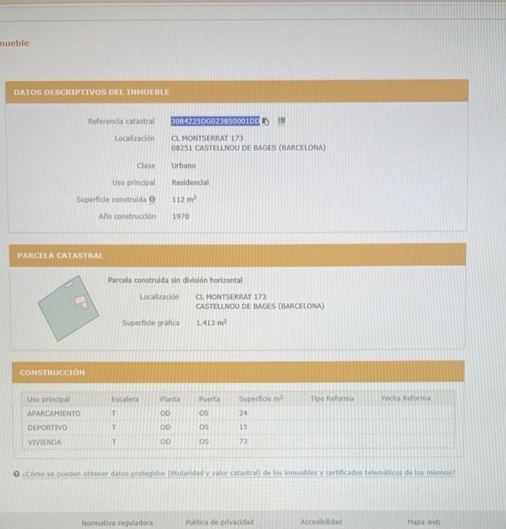Select the VIVIENDA row in the table
Image resolution: width=506 pixels, height=529 pixels.
[x=44, y=442]
